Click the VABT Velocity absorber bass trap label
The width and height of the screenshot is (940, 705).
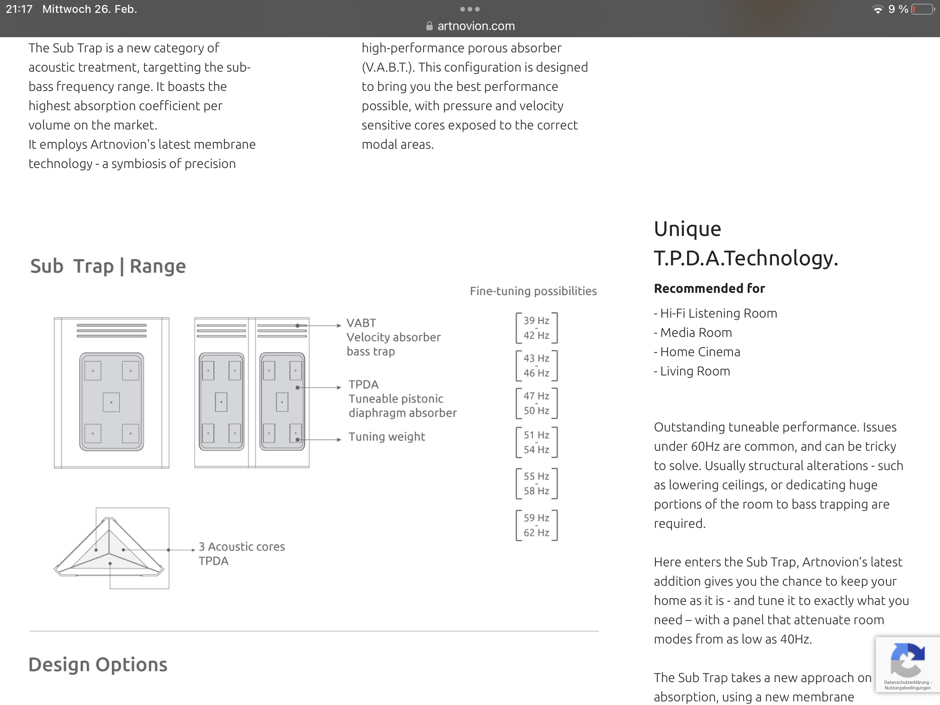pos(393,337)
